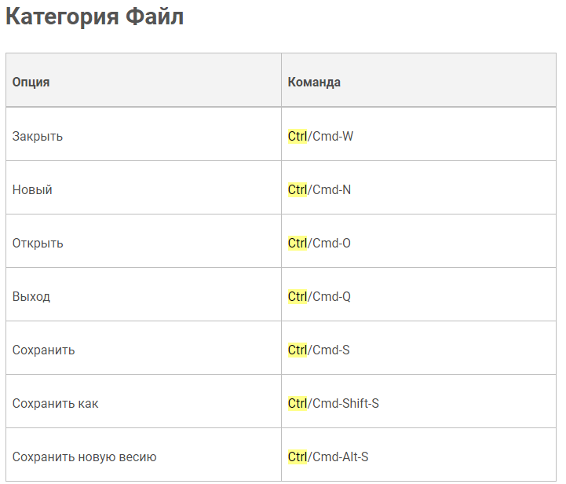Select the "Открыть" option cell
This screenshot has width=566, height=484.
pyautogui.click(x=38, y=243)
